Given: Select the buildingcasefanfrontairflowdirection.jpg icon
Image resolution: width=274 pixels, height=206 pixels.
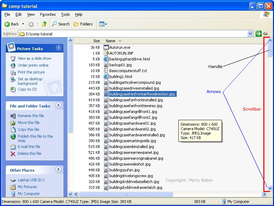Looking at the screenshot, I should pos(106,94).
